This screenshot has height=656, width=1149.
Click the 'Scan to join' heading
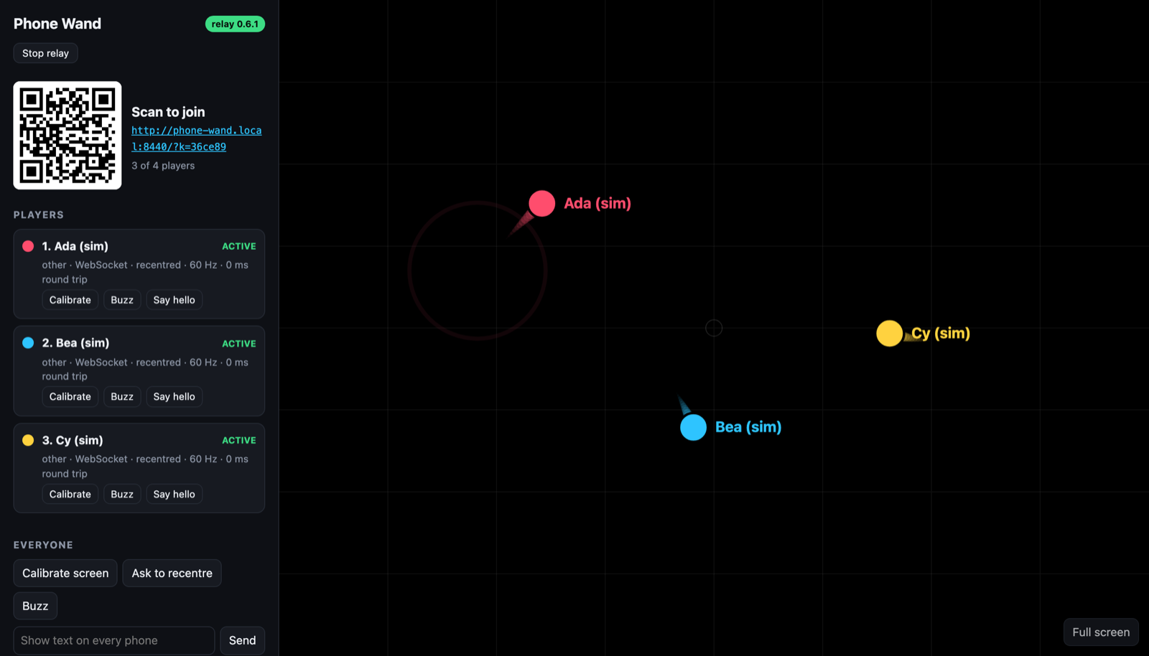(x=168, y=112)
